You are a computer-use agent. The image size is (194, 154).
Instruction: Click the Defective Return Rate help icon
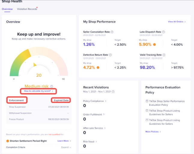point(110,55)
